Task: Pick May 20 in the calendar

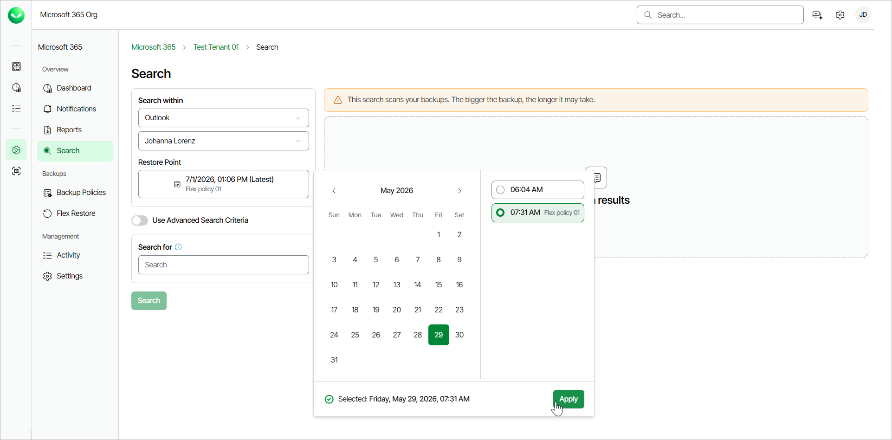Action: coord(397,310)
